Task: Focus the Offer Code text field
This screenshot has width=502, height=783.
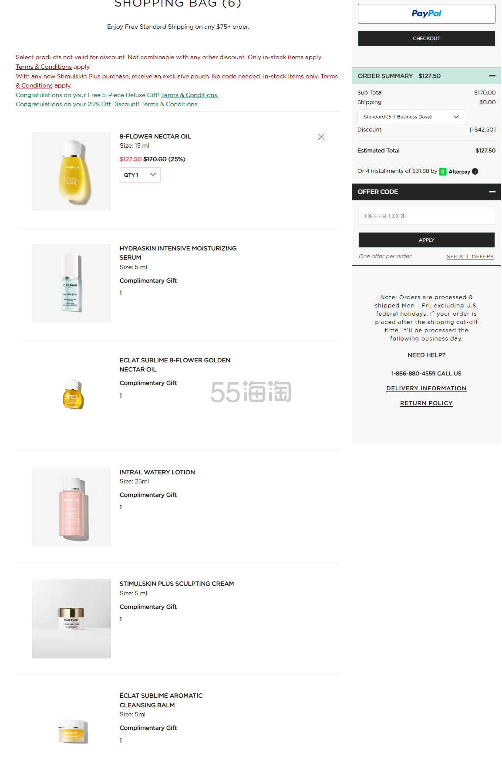Action: [426, 216]
